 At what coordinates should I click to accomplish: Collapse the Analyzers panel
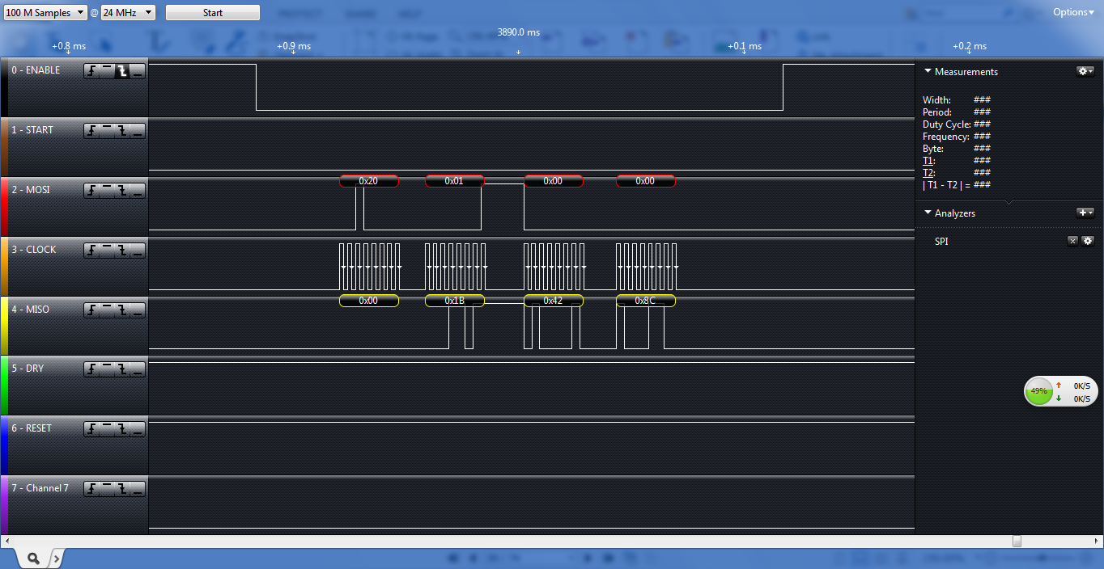928,213
